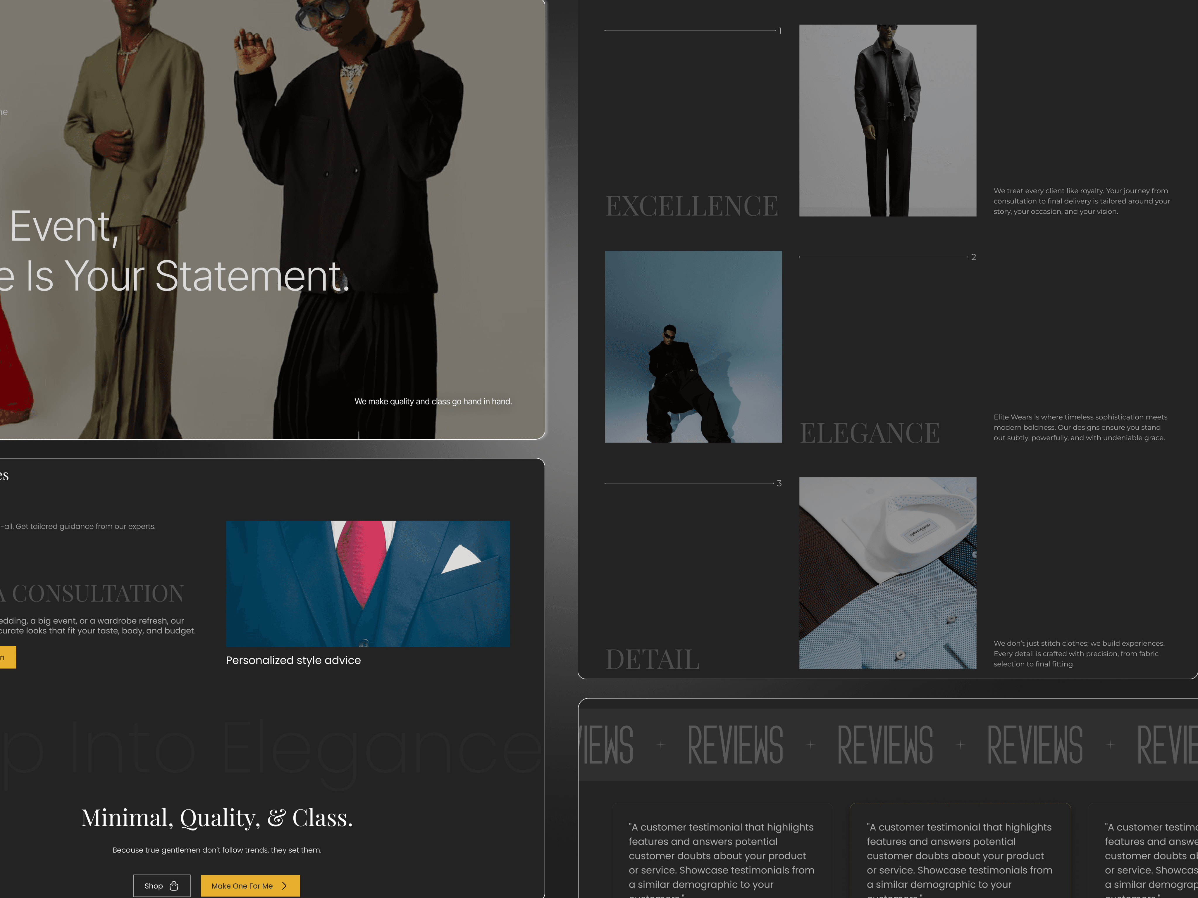Image resolution: width=1198 pixels, height=898 pixels.
Task: Select the ELEGANCE heading
Action: click(x=870, y=433)
